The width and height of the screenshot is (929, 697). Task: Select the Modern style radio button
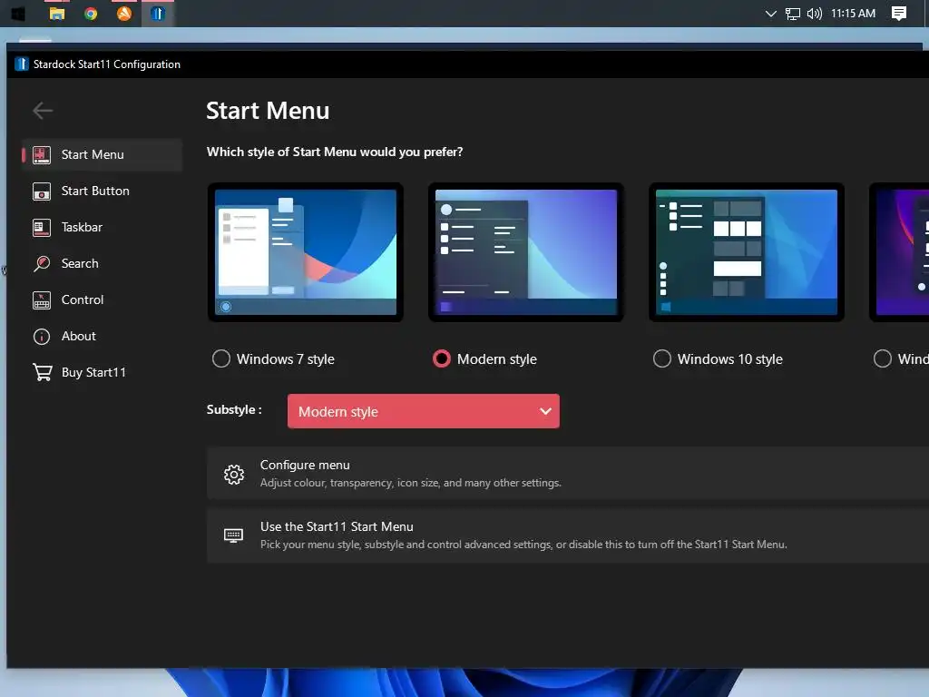click(x=442, y=358)
